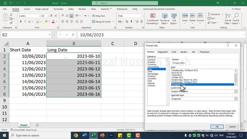The height and width of the screenshot is (139, 247).
Task: Toggle italic formatting in the ribbon
Action: pyautogui.click(x=25, y=22)
